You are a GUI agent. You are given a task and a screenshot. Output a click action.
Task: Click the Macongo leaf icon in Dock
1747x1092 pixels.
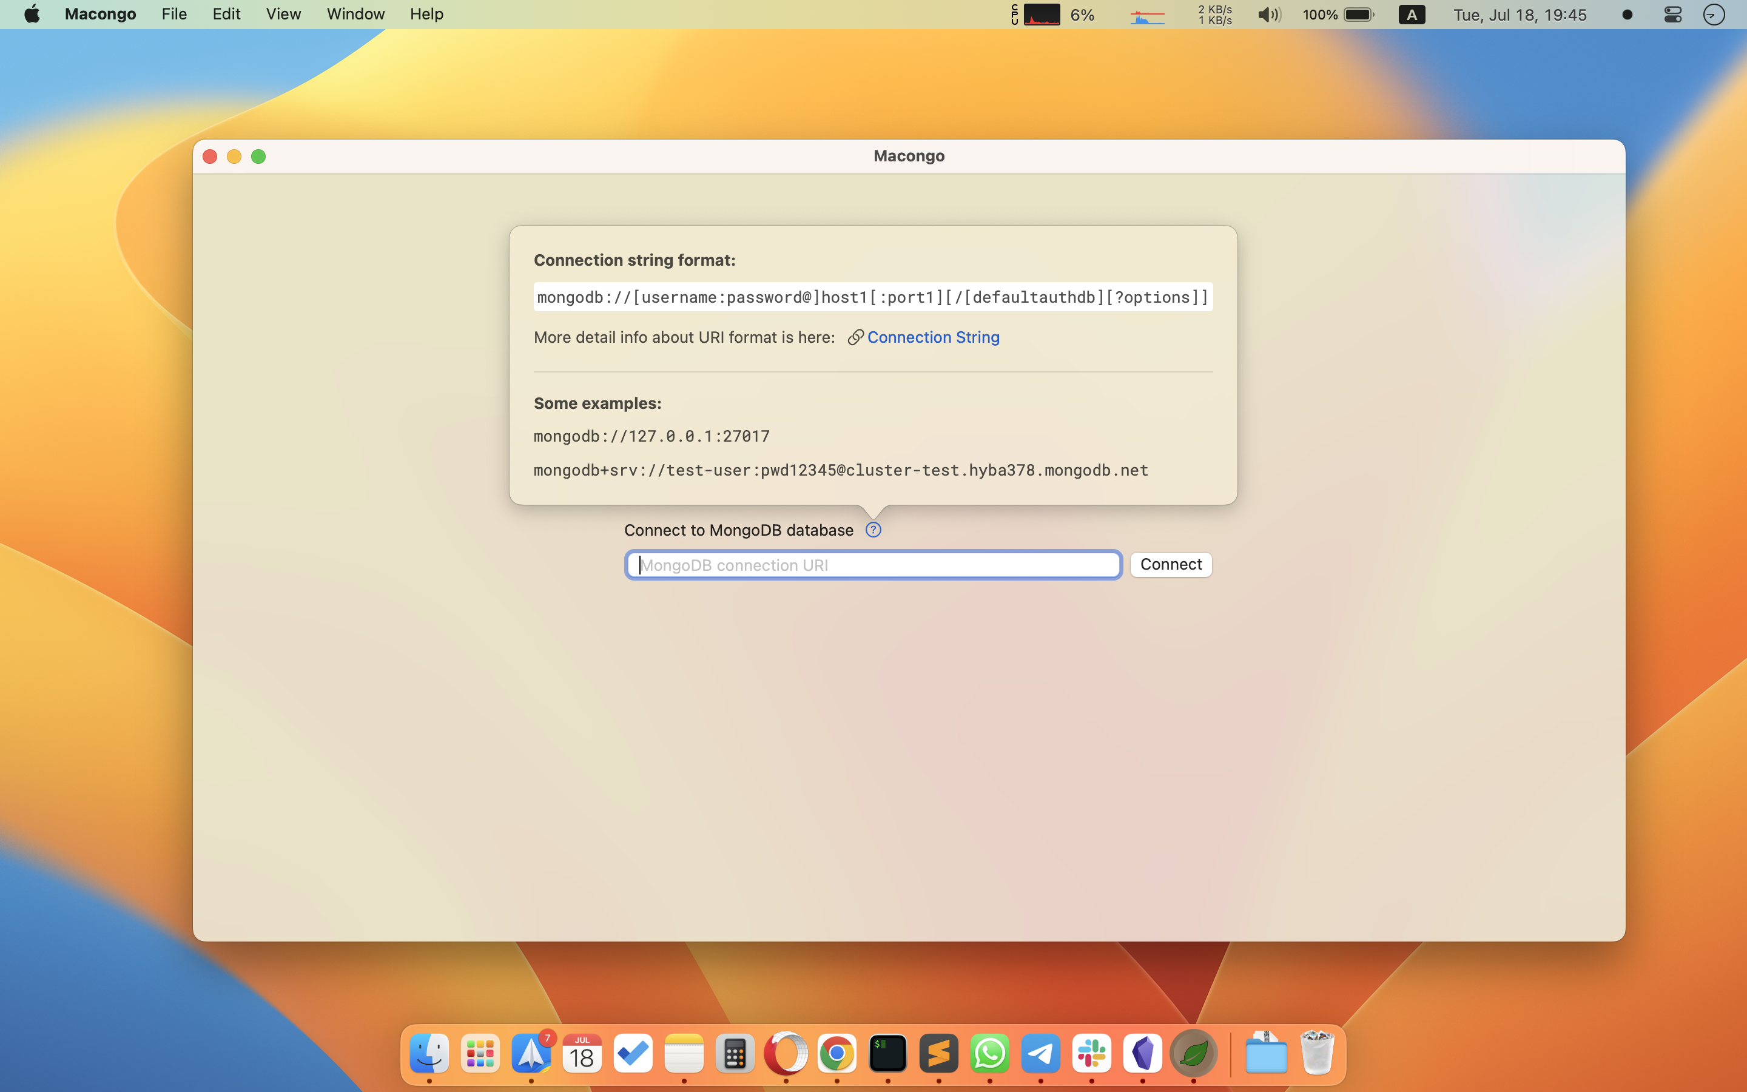pos(1193,1054)
